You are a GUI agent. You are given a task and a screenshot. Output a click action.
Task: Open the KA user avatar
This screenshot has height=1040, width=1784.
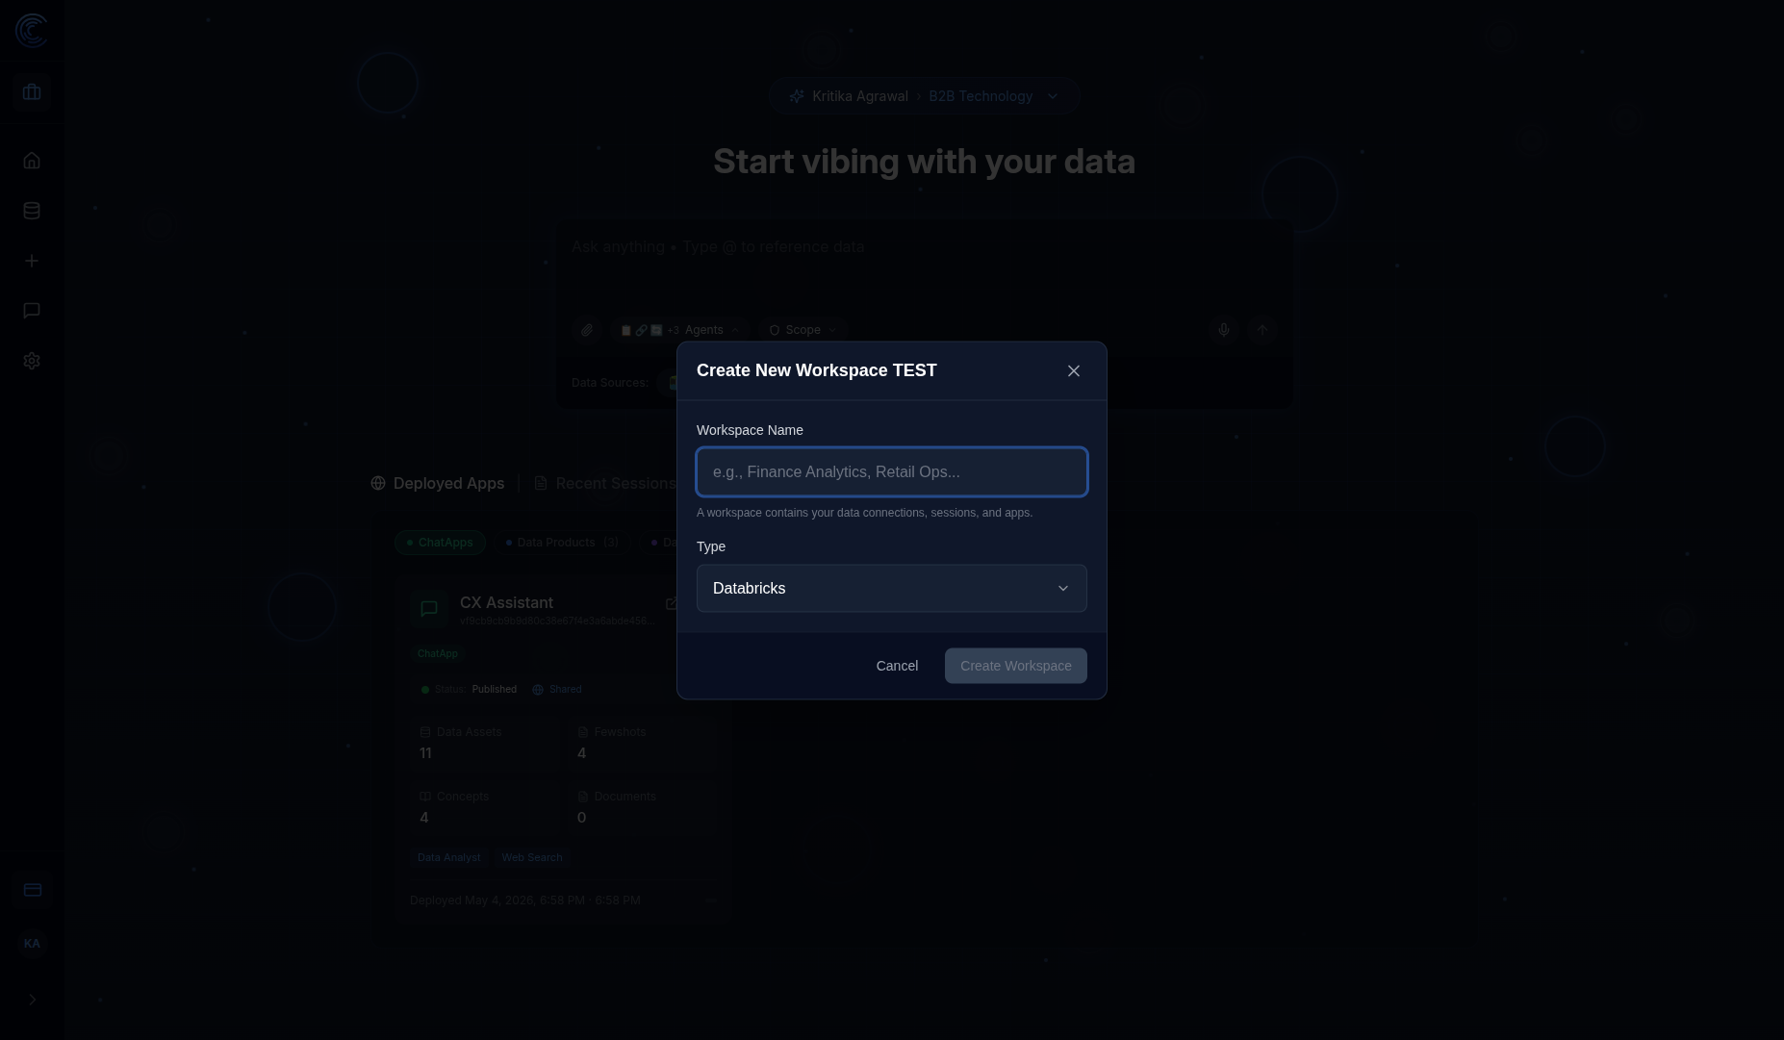pyautogui.click(x=32, y=944)
